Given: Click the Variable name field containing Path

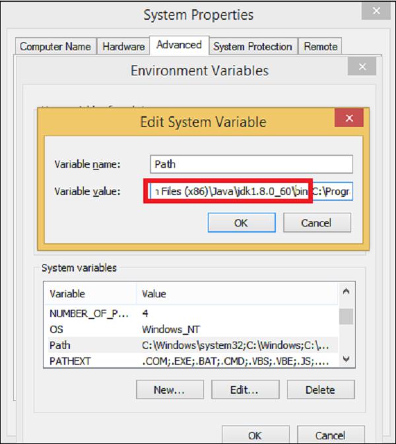Looking at the screenshot, I should tap(251, 165).
